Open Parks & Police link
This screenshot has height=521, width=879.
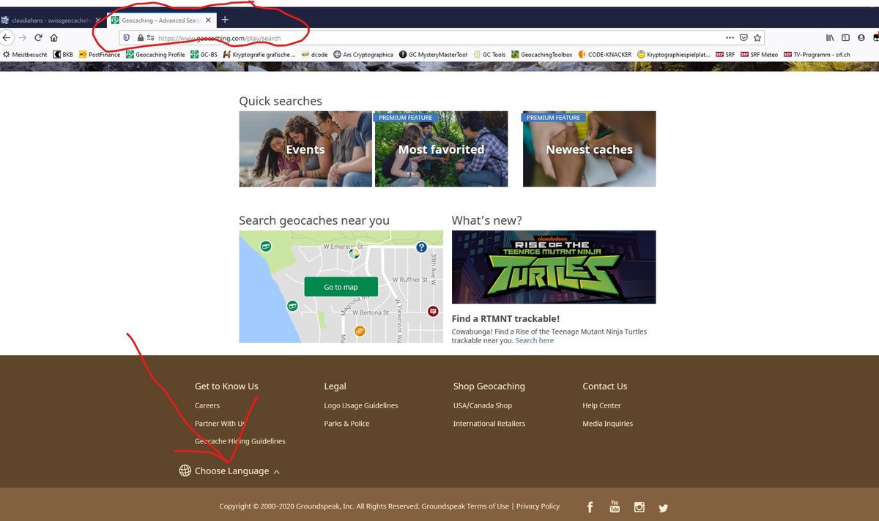coord(346,424)
